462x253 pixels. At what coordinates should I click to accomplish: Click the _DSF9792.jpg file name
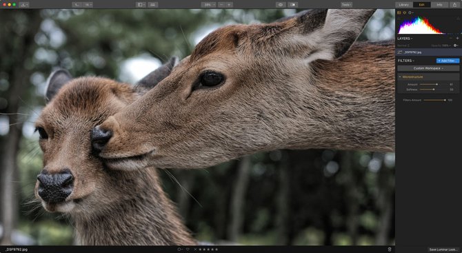17,250
